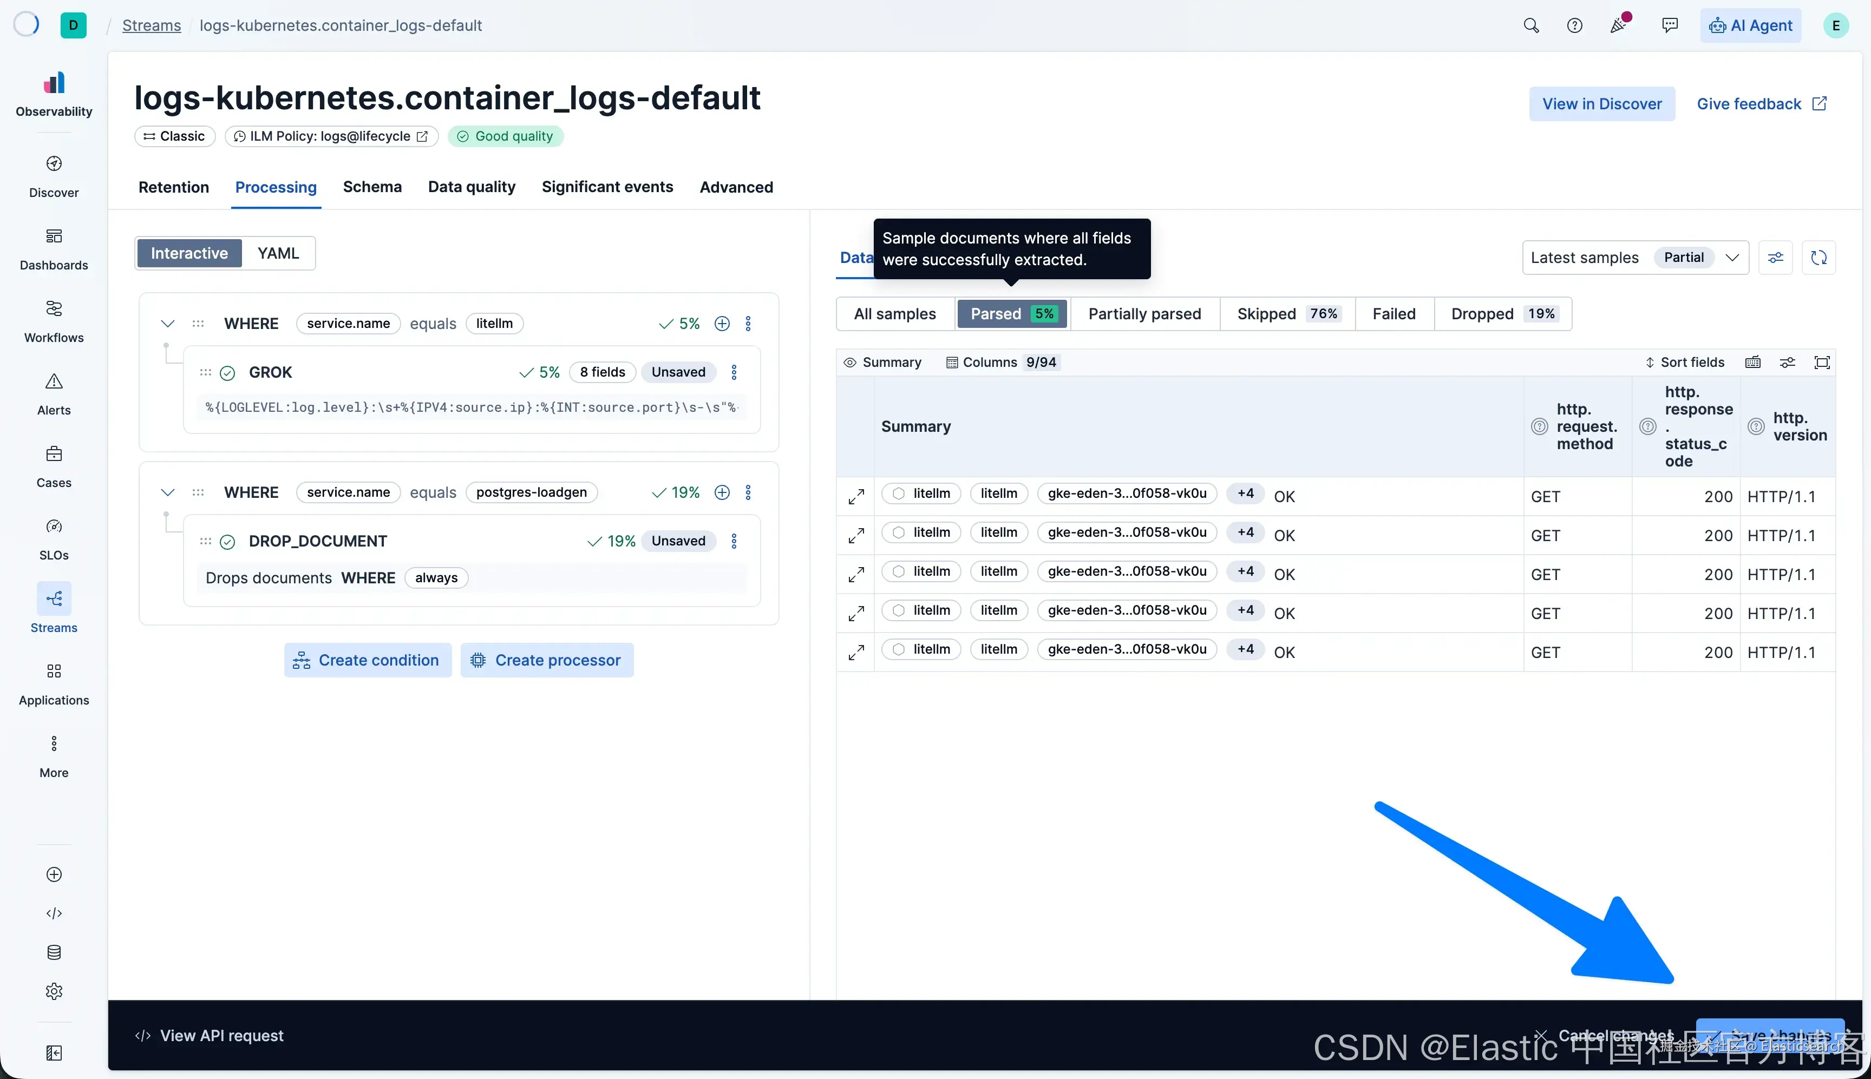
Task: Open GROK processor actions menu
Action: click(x=734, y=372)
